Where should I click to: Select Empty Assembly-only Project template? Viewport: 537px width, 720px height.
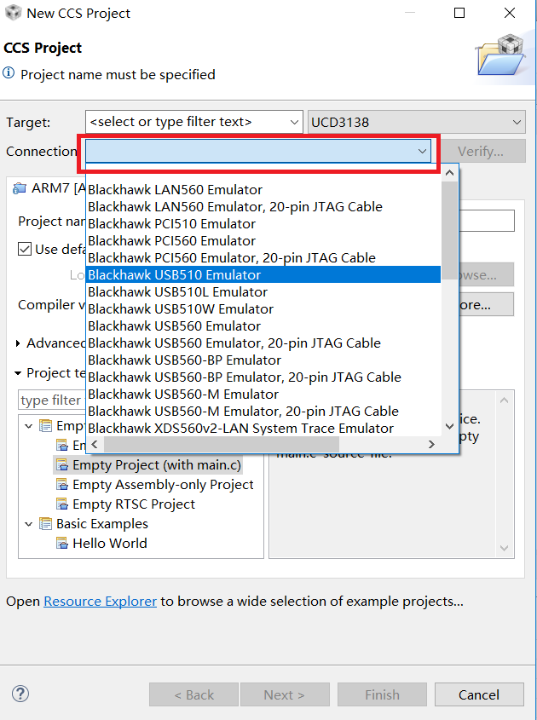coord(163,485)
